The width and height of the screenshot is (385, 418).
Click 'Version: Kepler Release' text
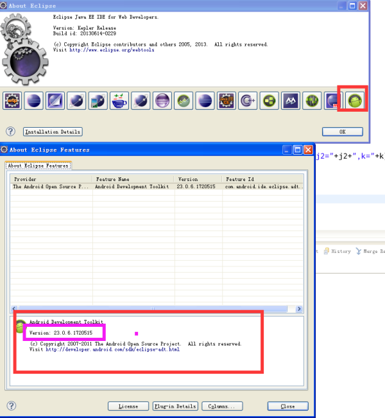(x=85, y=28)
